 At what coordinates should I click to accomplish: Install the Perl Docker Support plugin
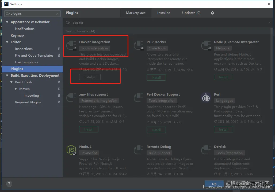pos(156,130)
